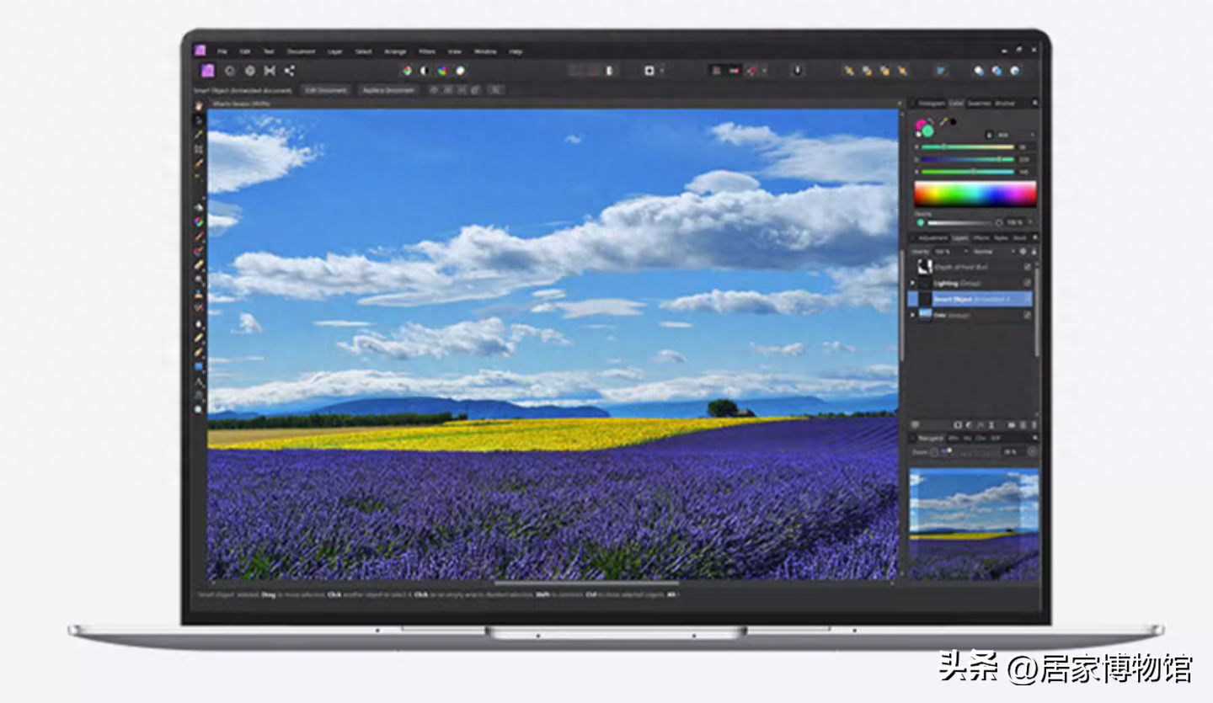This screenshot has width=1213, height=703.
Task: Switch to the Histogram tab
Action: point(931,104)
